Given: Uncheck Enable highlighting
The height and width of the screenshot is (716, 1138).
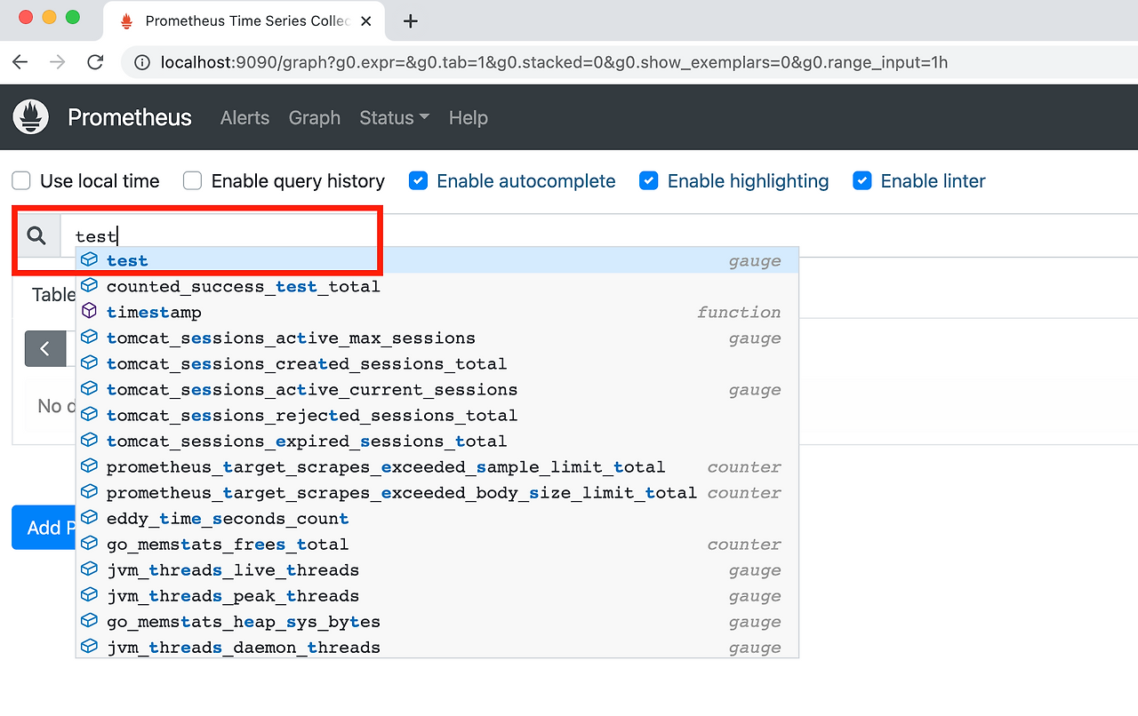Looking at the screenshot, I should coord(649,181).
